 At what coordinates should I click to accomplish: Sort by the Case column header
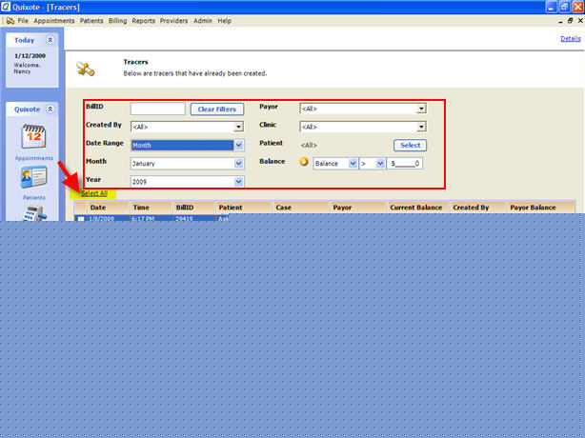coord(301,208)
